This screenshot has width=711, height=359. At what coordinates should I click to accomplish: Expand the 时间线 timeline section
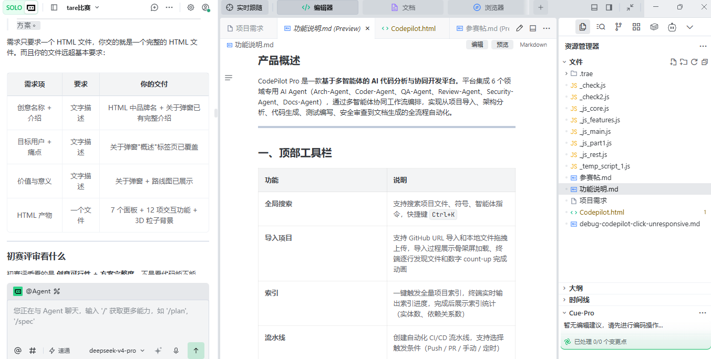point(635,300)
